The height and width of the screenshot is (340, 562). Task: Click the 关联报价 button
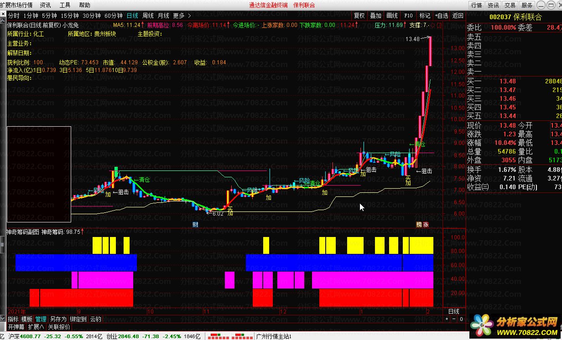click(59, 327)
